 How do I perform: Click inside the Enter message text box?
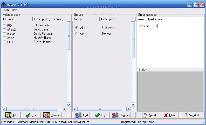pos(170,42)
